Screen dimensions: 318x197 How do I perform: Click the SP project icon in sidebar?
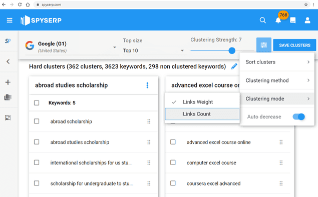(8, 41)
